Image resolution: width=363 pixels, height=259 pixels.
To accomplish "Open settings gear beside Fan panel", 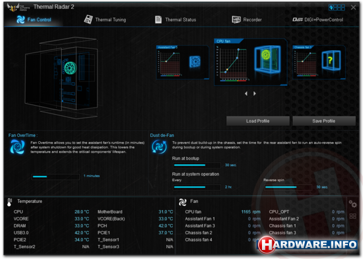I will point(353,204).
